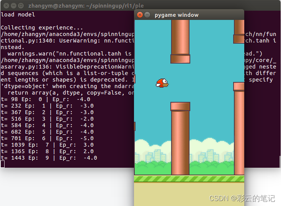The height and width of the screenshot is (206, 281).
Task: Click the terminal scrollbar at right edge
Action: tap(280, 161)
